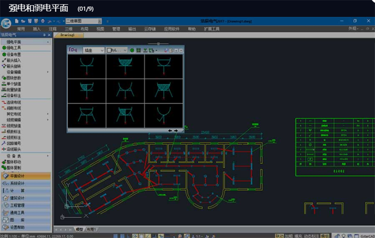Expand the 设备编辑 submenu
The image size is (375, 238).
[26, 72]
